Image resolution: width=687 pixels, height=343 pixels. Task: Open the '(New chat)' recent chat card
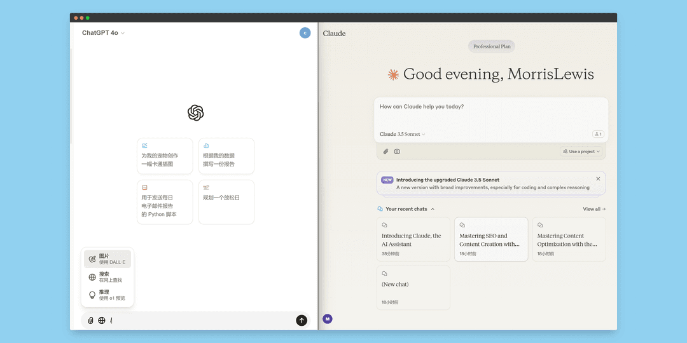413,288
